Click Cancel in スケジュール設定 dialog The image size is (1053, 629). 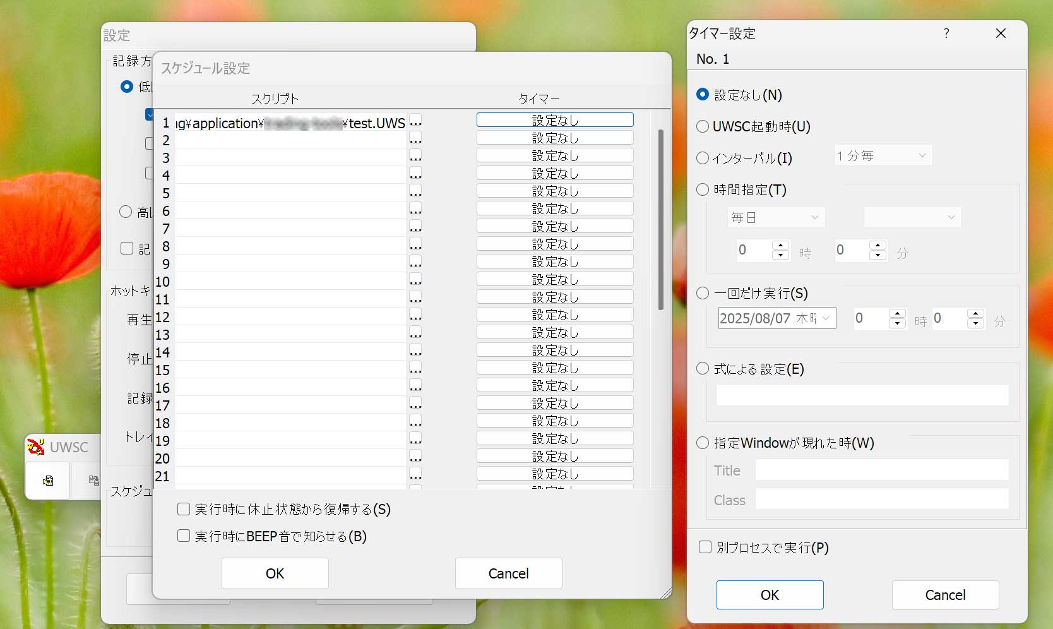(508, 573)
